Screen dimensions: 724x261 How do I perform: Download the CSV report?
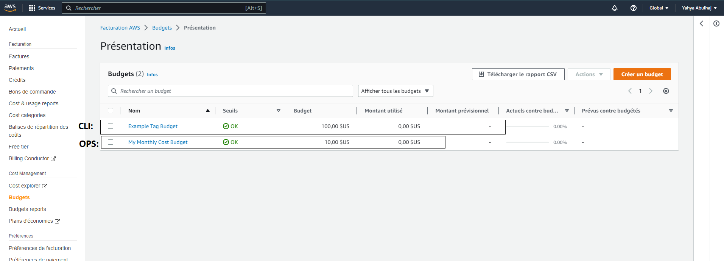[x=518, y=74]
